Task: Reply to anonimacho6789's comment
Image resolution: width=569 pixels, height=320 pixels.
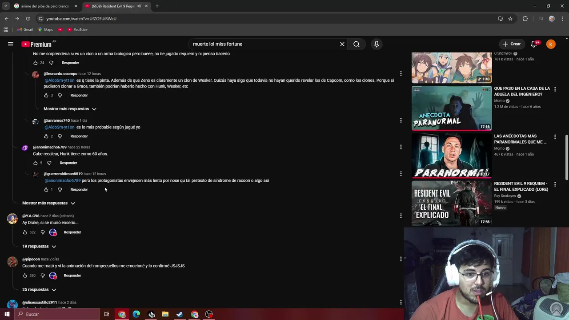Action: (68, 163)
